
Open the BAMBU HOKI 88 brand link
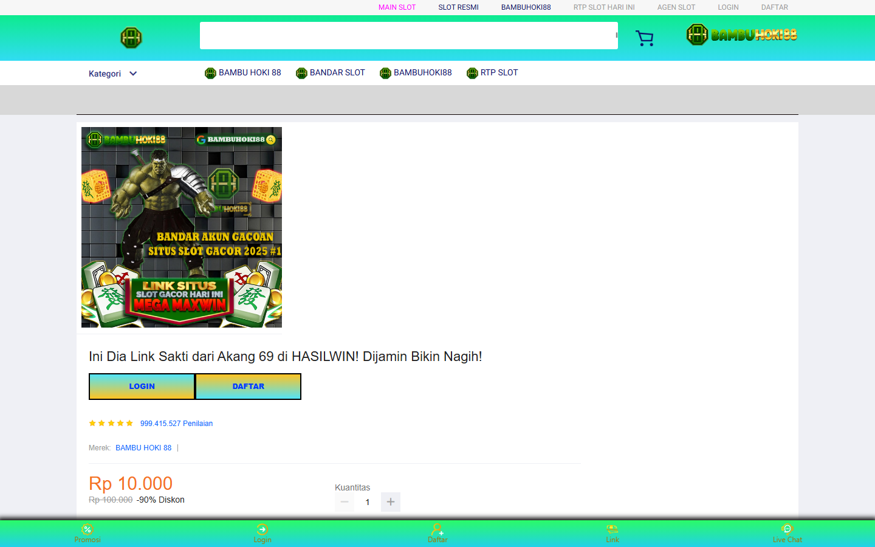pyautogui.click(x=143, y=448)
